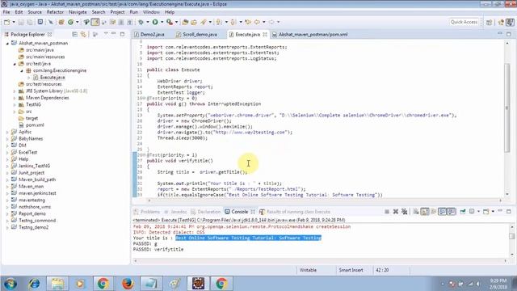The image size is (517, 291).
Task: Open the File menu
Action: tap(6, 12)
